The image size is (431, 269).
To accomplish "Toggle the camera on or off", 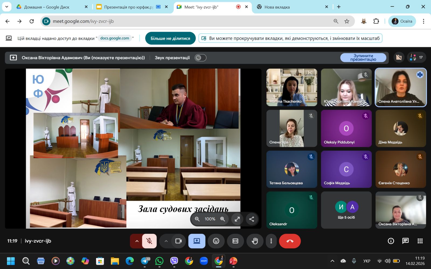I will [178, 241].
